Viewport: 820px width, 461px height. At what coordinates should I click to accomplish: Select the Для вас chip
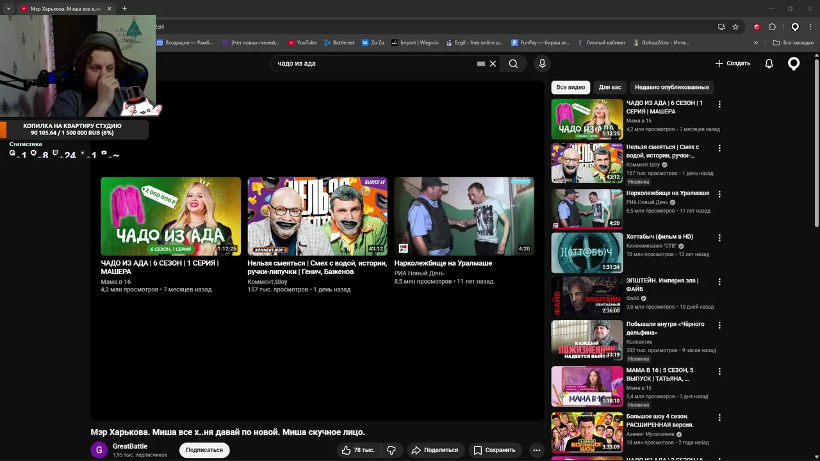click(610, 87)
